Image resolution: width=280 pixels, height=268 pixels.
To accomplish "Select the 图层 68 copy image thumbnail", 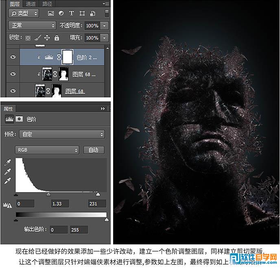I will click(47, 74).
